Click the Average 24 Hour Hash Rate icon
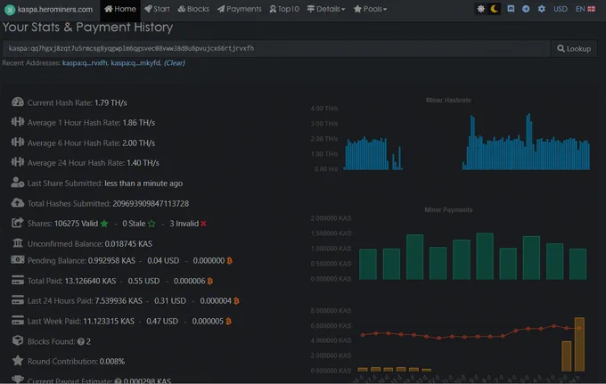This screenshot has height=384, width=606. (18, 162)
